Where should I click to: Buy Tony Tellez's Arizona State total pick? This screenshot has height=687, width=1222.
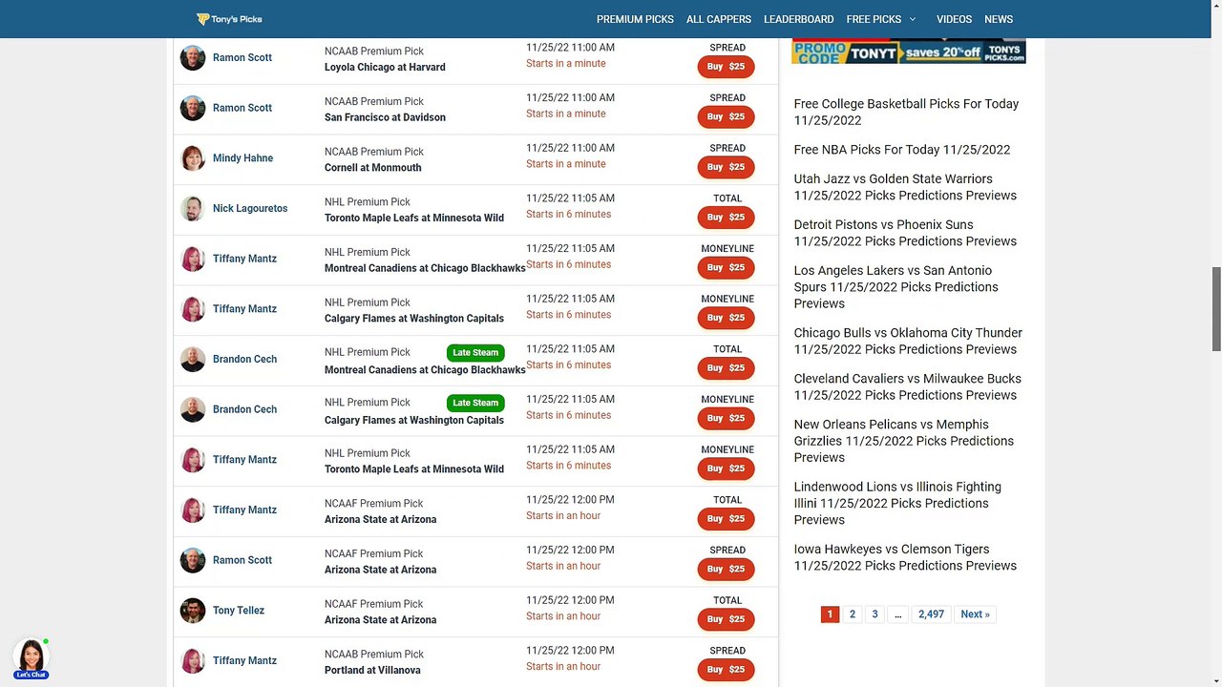coord(726,619)
